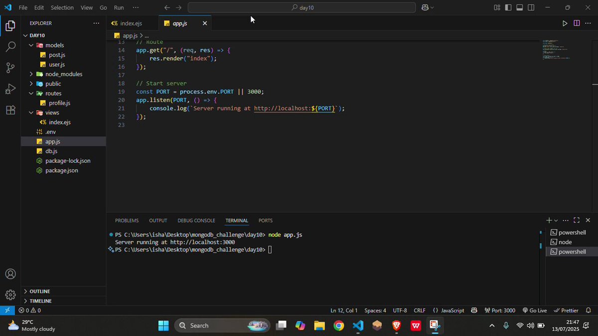
Task: Open the Copilot dropdown arrow in title bar
Action: tap(432, 7)
